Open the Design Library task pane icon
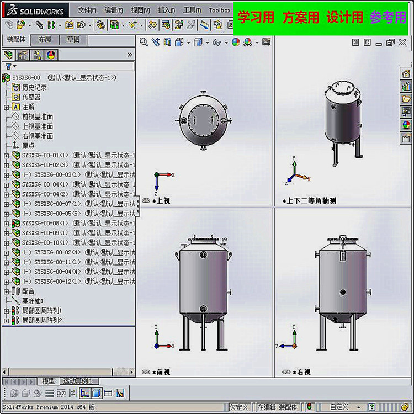 coord(406,86)
